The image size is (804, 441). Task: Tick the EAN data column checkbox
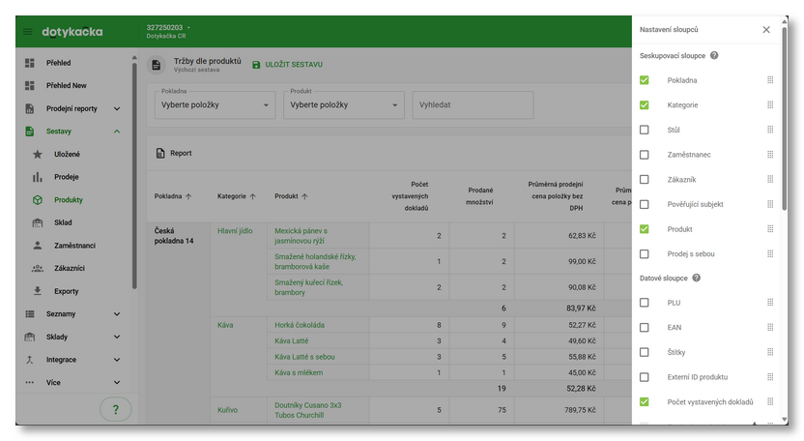click(x=645, y=328)
